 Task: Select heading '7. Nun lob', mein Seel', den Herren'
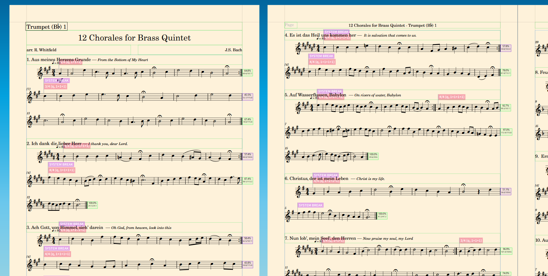(320, 238)
